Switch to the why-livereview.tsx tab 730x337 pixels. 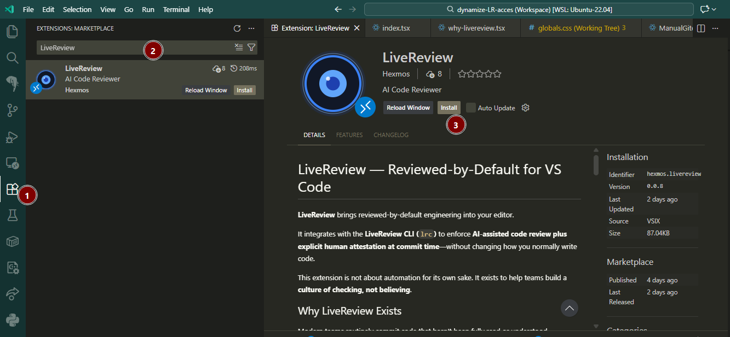coord(475,28)
